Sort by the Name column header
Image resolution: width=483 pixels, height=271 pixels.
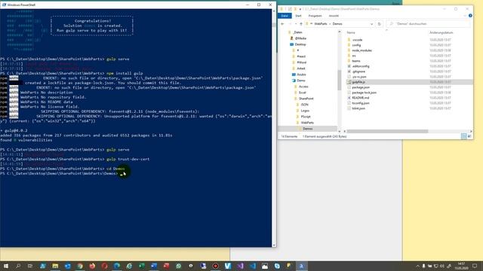point(351,32)
